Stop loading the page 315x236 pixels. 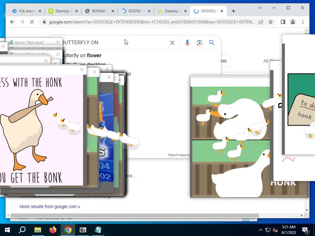[32, 22]
